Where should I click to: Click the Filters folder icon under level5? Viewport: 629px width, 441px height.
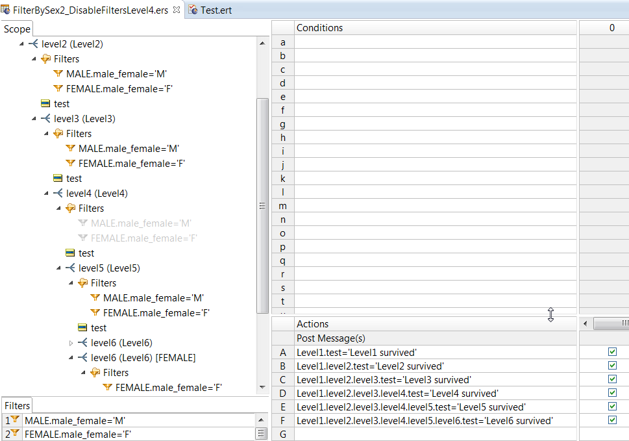[83, 283]
